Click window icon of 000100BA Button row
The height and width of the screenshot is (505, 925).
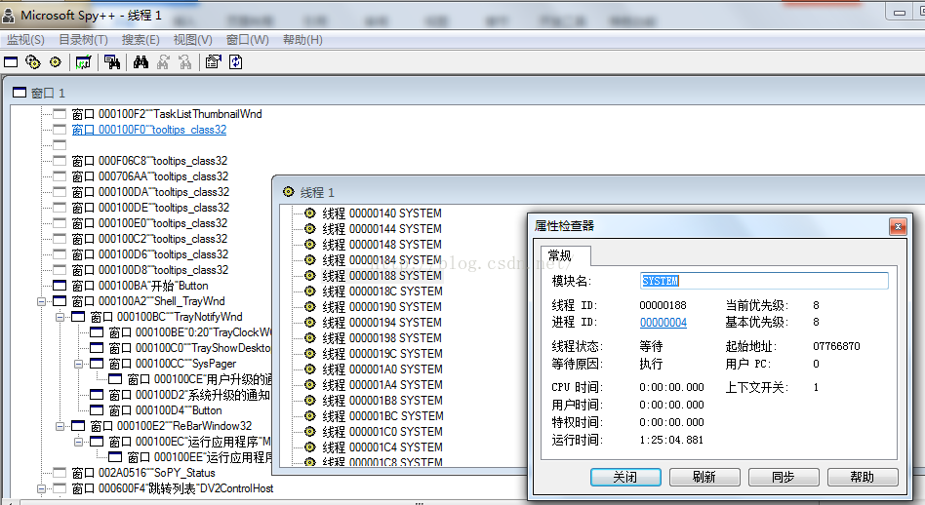(x=60, y=286)
